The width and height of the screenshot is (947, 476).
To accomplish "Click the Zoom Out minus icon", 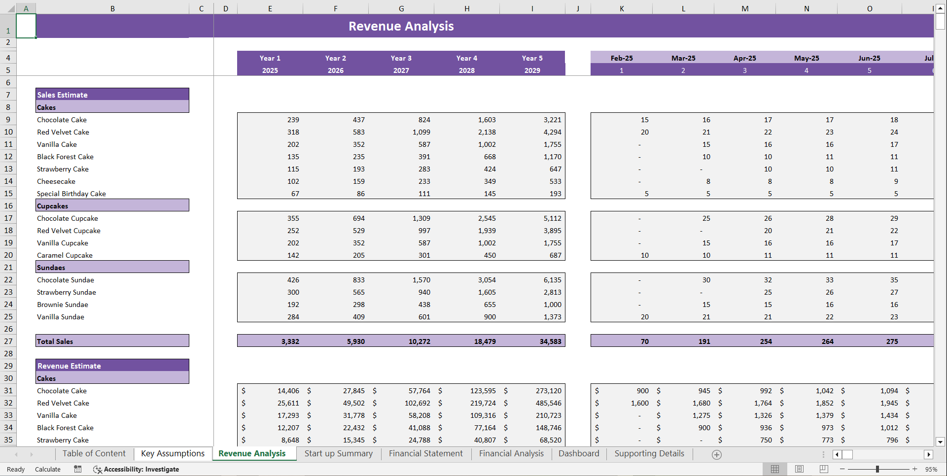I will click(843, 469).
